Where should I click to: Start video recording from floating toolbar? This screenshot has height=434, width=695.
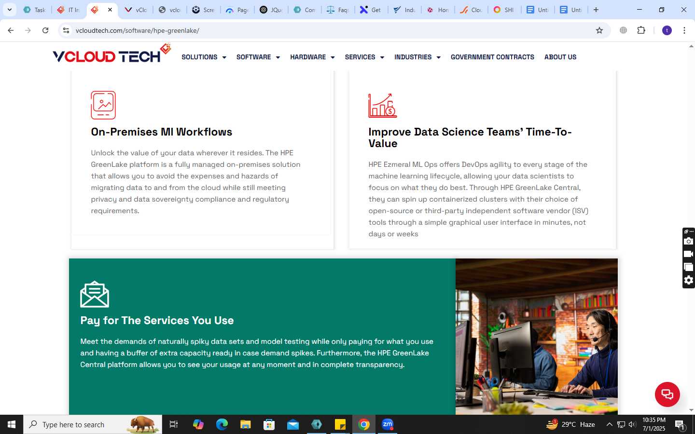click(x=689, y=254)
